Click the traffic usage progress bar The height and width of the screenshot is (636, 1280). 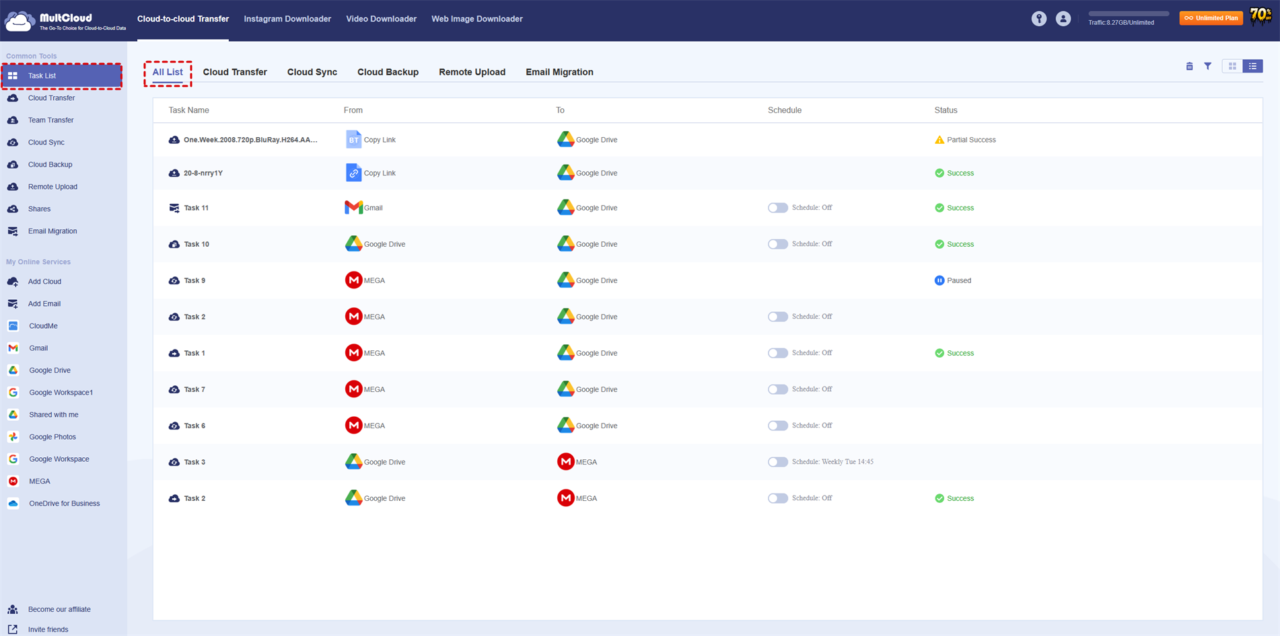pyautogui.click(x=1128, y=13)
